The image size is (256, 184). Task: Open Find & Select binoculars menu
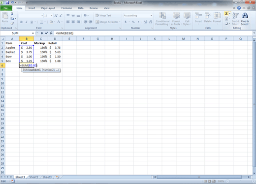[245, 19]
